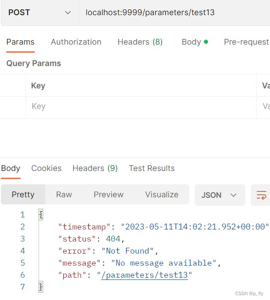Open the Visualize response view
Viewport: 270px width, 300px height.
tap(162, 195)
